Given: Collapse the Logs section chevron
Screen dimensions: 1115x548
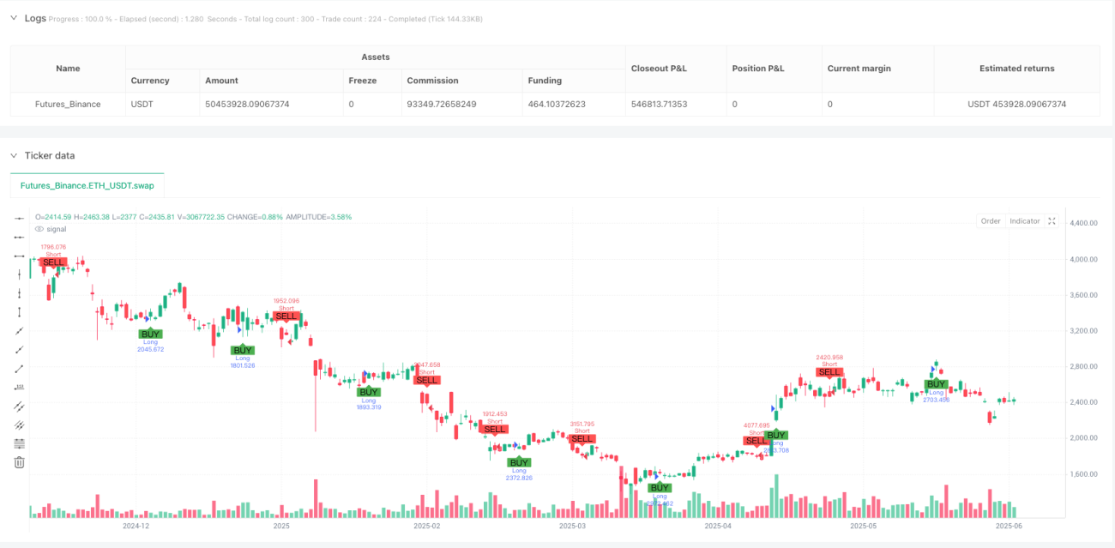Looking at the screenshot, I should pyautogui.click(x=14, y=18).
